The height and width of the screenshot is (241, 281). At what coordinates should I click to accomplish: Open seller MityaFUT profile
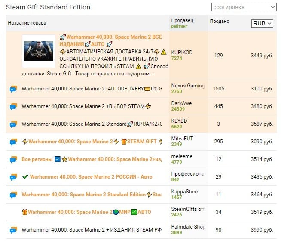pyautogui.click(x=182, y=139)
